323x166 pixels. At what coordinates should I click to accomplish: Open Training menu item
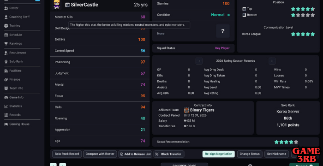click(15, 26)
